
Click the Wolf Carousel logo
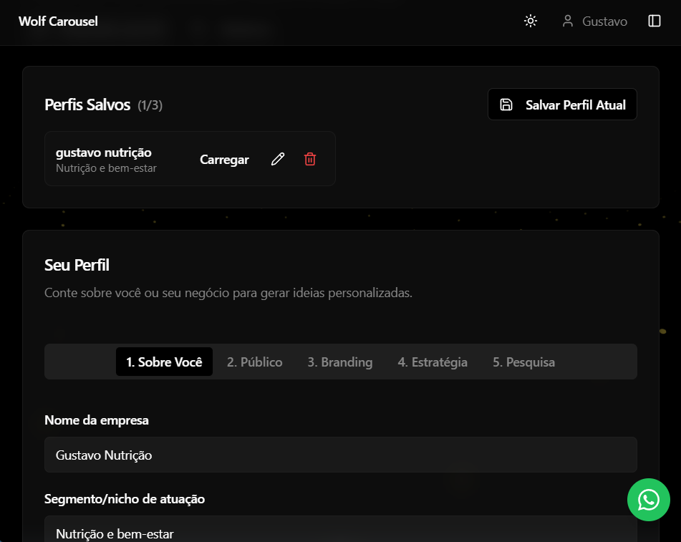[x=58, y=21]
